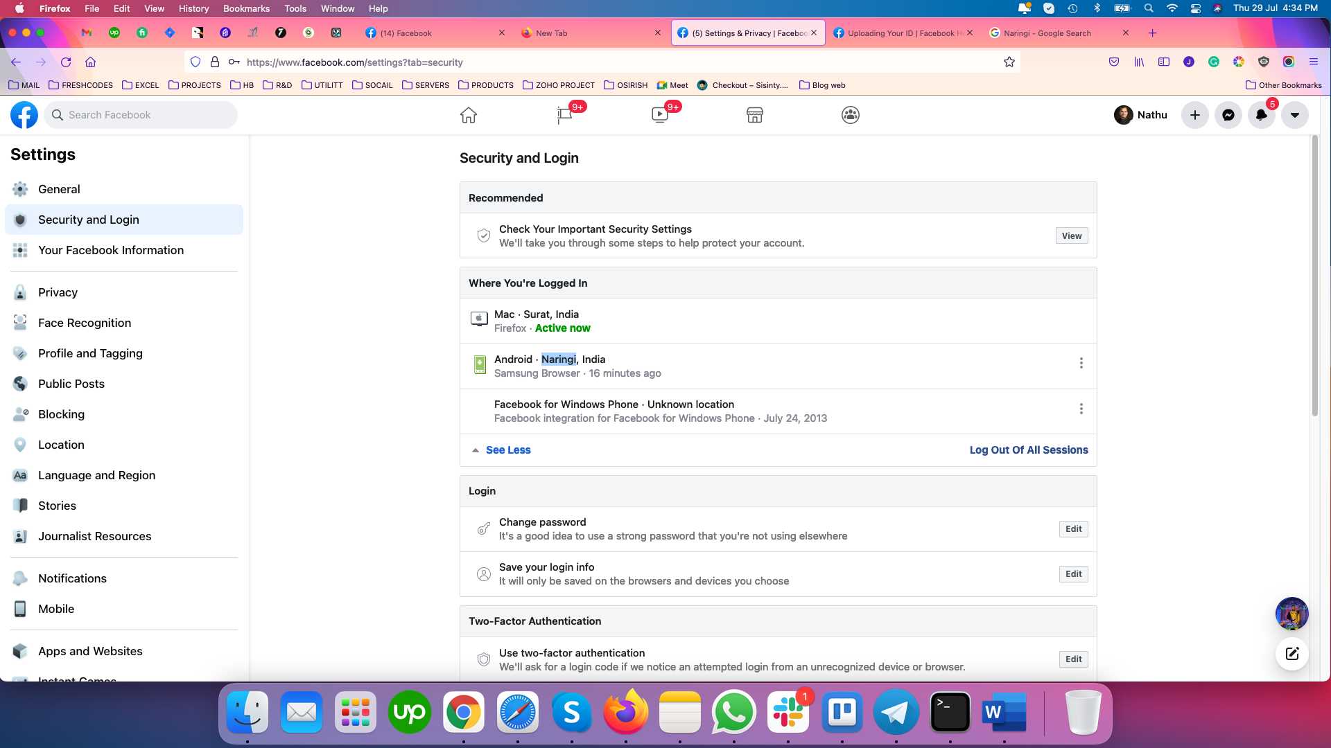Open Stories settings
The image size is (1331, 748).
[124, 506]
